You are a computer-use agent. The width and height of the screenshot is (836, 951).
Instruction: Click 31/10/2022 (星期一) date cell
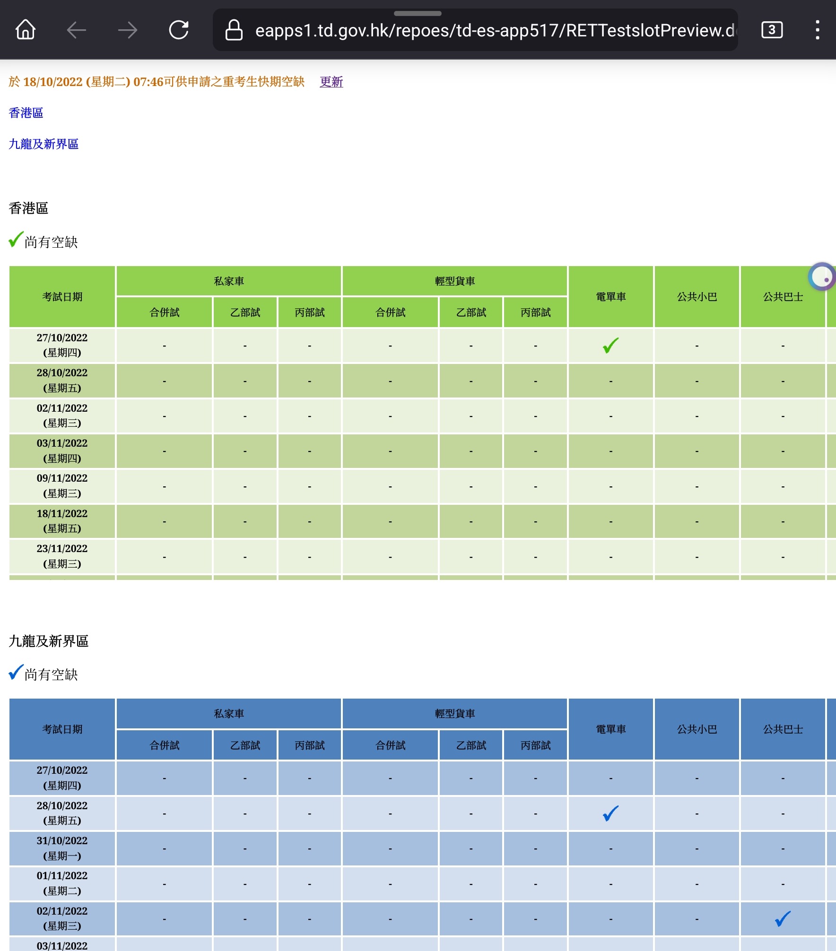(62, 848)
